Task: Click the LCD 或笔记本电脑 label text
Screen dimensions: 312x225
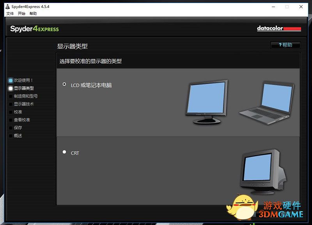Action: click(91, 85)
